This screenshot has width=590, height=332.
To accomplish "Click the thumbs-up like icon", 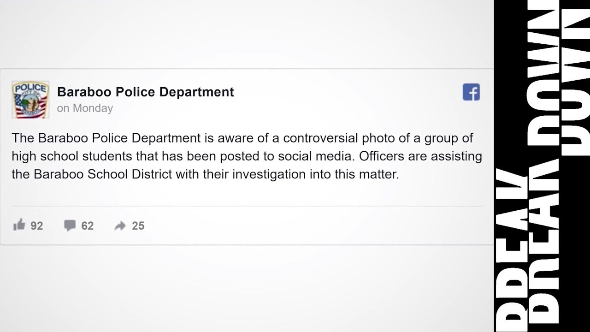I will point(19,225).
